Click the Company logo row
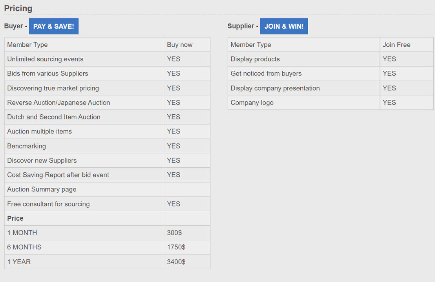This screenshot has width=435, height=282. pyautogui.click(x=331, y=103)
